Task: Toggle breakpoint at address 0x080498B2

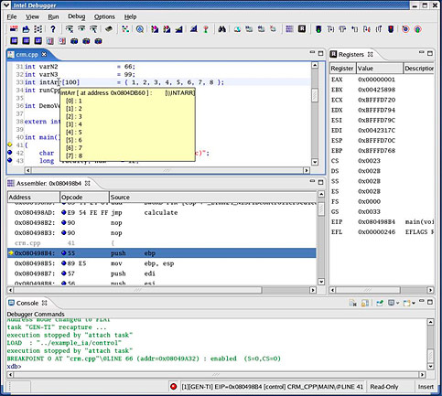Action: pos(64,222)
